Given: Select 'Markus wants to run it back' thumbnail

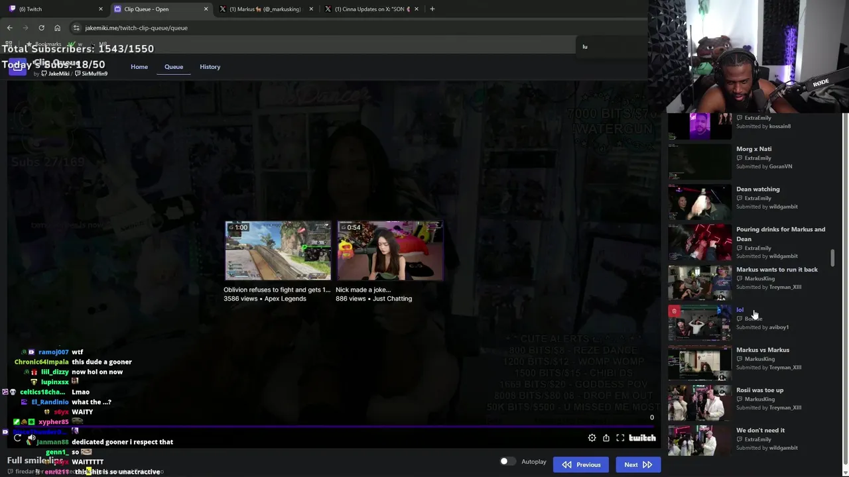Looking at the screenshot, I should (700, 283).
